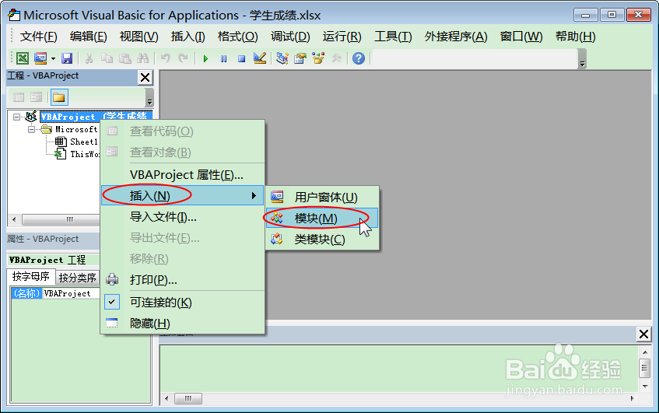Switch to 按分类序 properties tab

point(77,278)
